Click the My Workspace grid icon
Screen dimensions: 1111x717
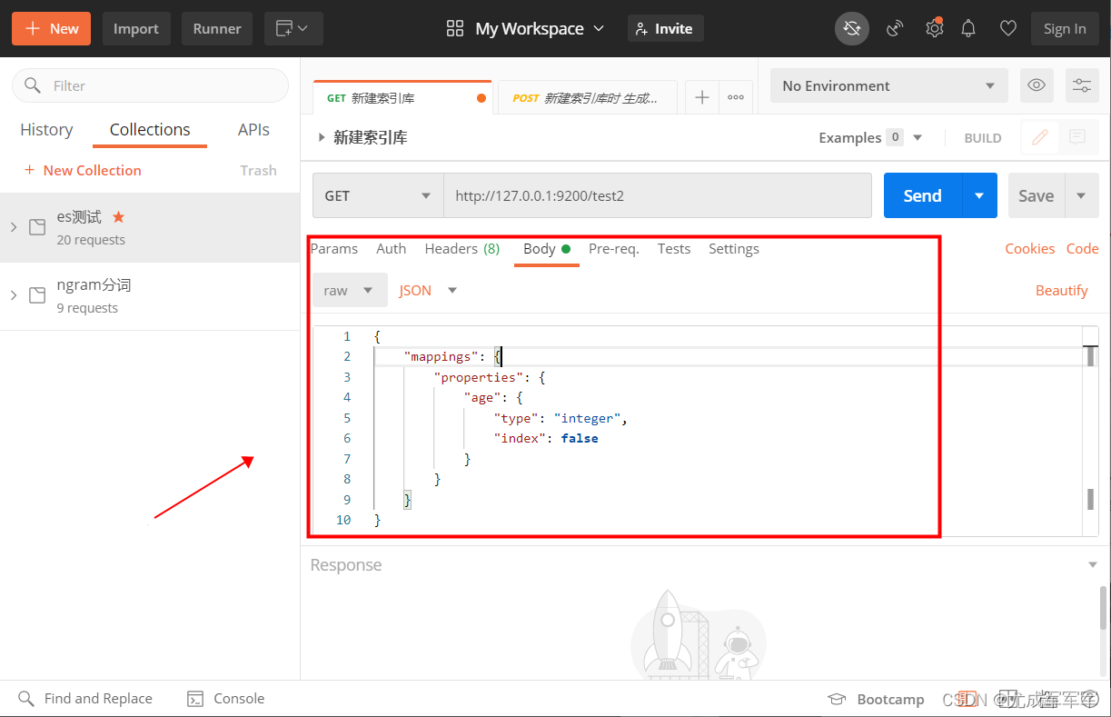pos(455,28)
